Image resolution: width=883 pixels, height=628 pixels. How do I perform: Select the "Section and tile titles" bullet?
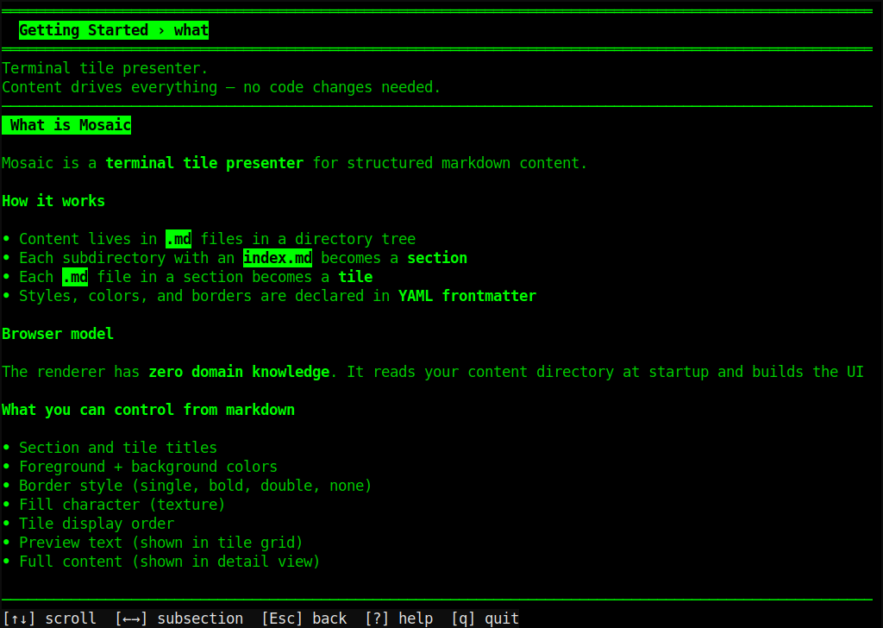110,448
